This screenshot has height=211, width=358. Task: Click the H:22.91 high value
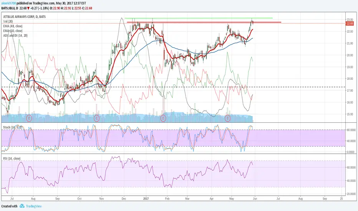click(x=66, y=8)
